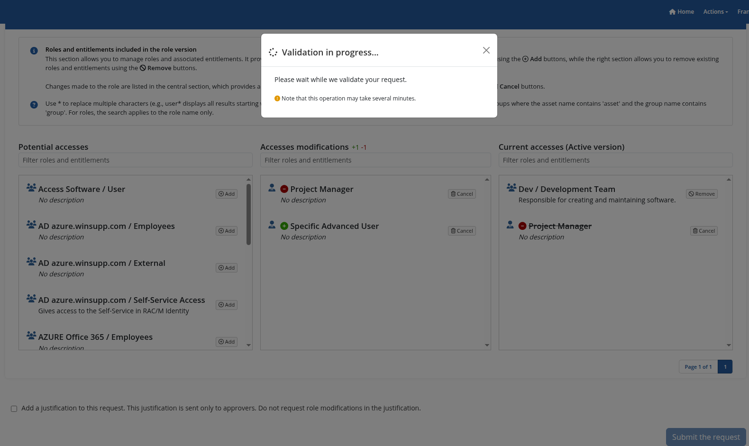Click down arrow of Current accesses scrollbar
The height and width of the screenshot is (446, 749).
coord(729,346)
